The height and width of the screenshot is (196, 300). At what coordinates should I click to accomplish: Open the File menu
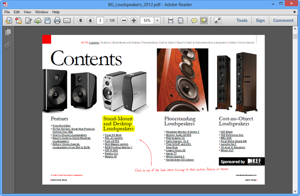(x=7, y=12)
